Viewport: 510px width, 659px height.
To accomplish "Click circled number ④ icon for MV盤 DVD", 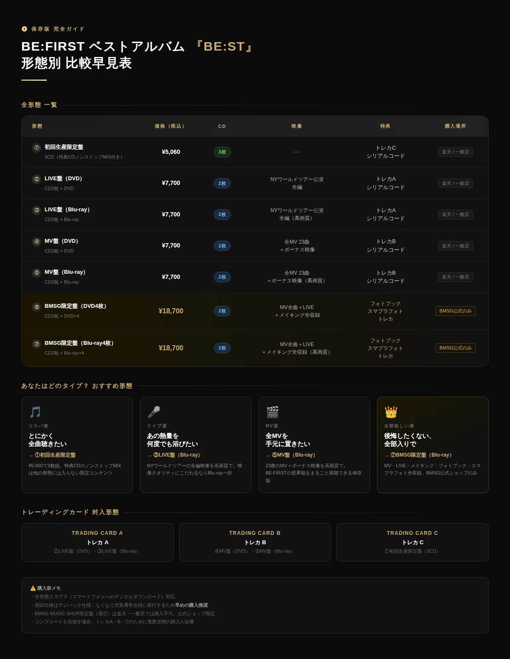I will pos(37,241).
